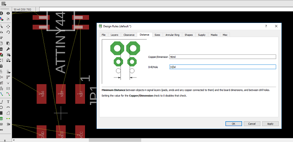This screenshot has width=293, height=142.
Task: Select the Circle tool
Action: (x=1, y=107)
